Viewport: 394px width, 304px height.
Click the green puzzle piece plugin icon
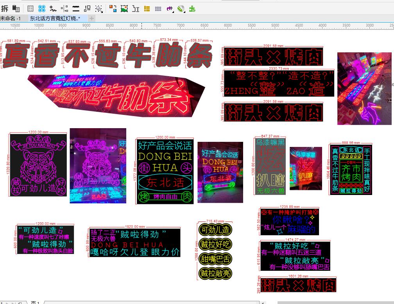192,8
